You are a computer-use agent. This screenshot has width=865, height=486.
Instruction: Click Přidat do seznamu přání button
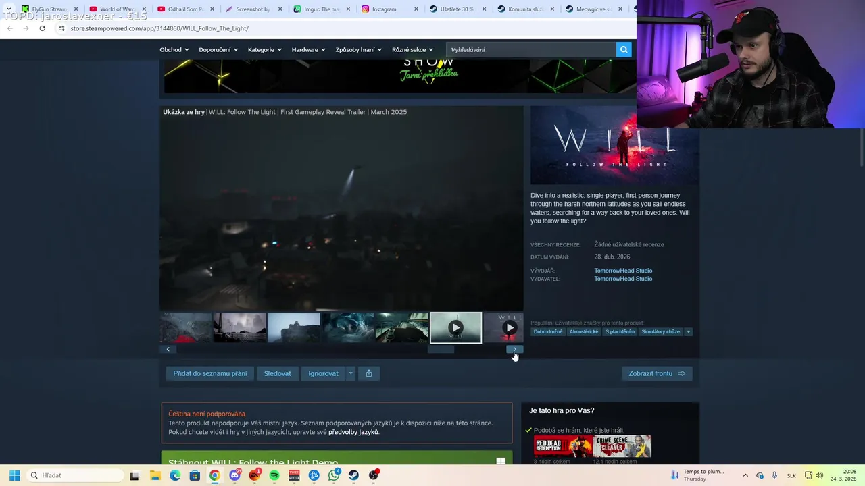[x=209, y=373]
